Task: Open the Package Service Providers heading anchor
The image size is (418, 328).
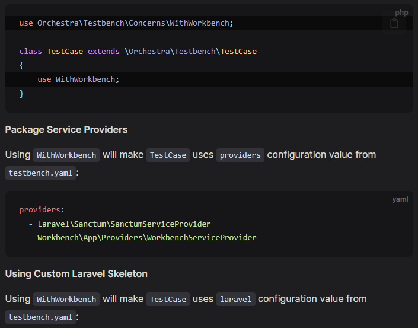Action: pyautogui.click(x=66, y=129)
